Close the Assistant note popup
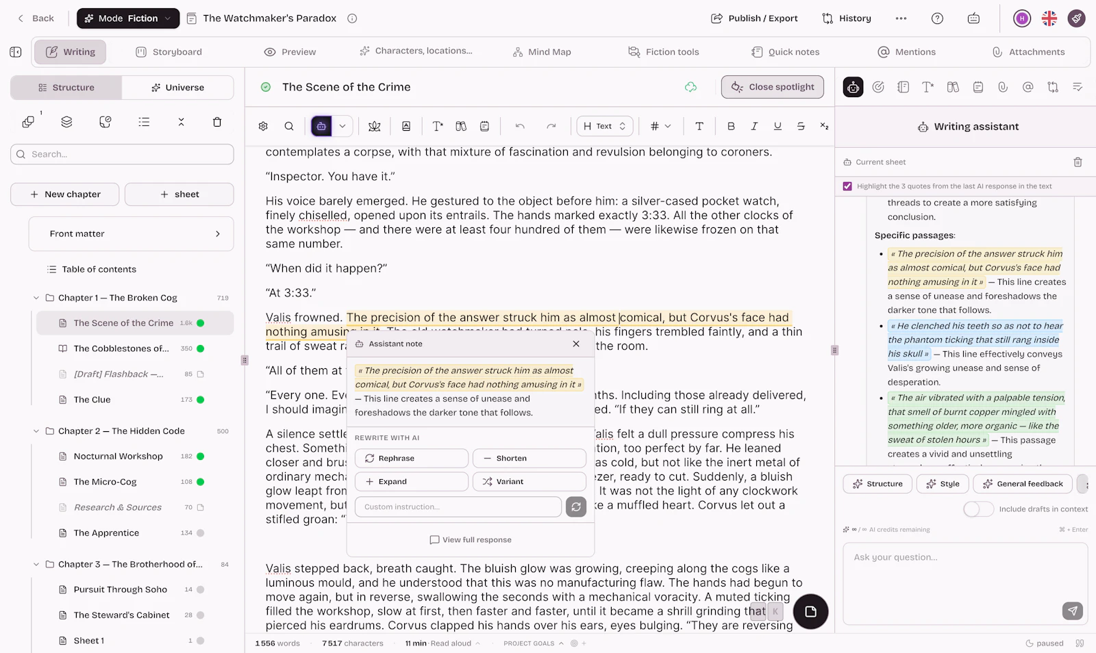The width and height of the screenshot is (1096, 653). click(576, 344)
